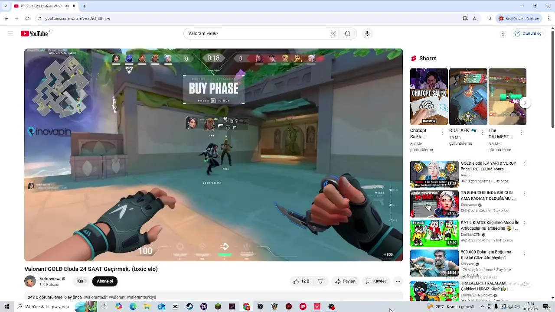Screen dimensions: 555x312
Task: Share the video with Paylaş
Action: [x=345, y=281]
